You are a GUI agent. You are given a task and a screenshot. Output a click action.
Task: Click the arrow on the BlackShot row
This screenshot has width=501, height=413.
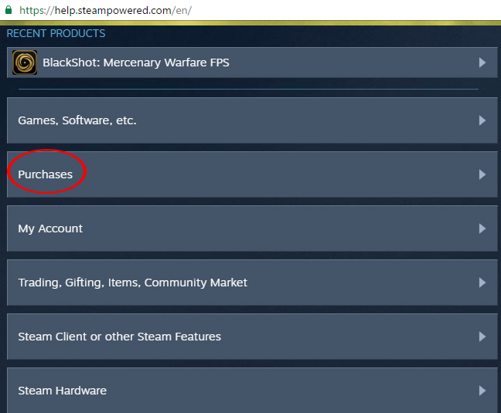click(482, 63)
